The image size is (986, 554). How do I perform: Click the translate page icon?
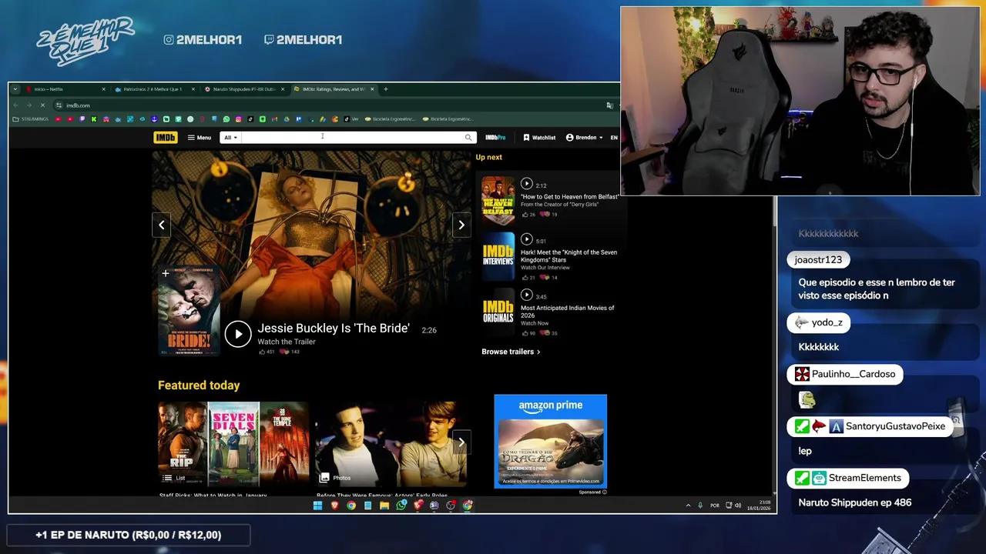[609, 105]
